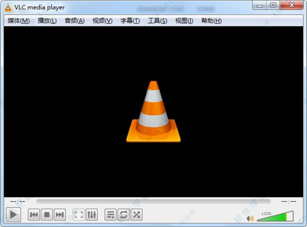Skip to previous media track
The width and height of the screenshot is (307, 227).
(x=34, y=215)
